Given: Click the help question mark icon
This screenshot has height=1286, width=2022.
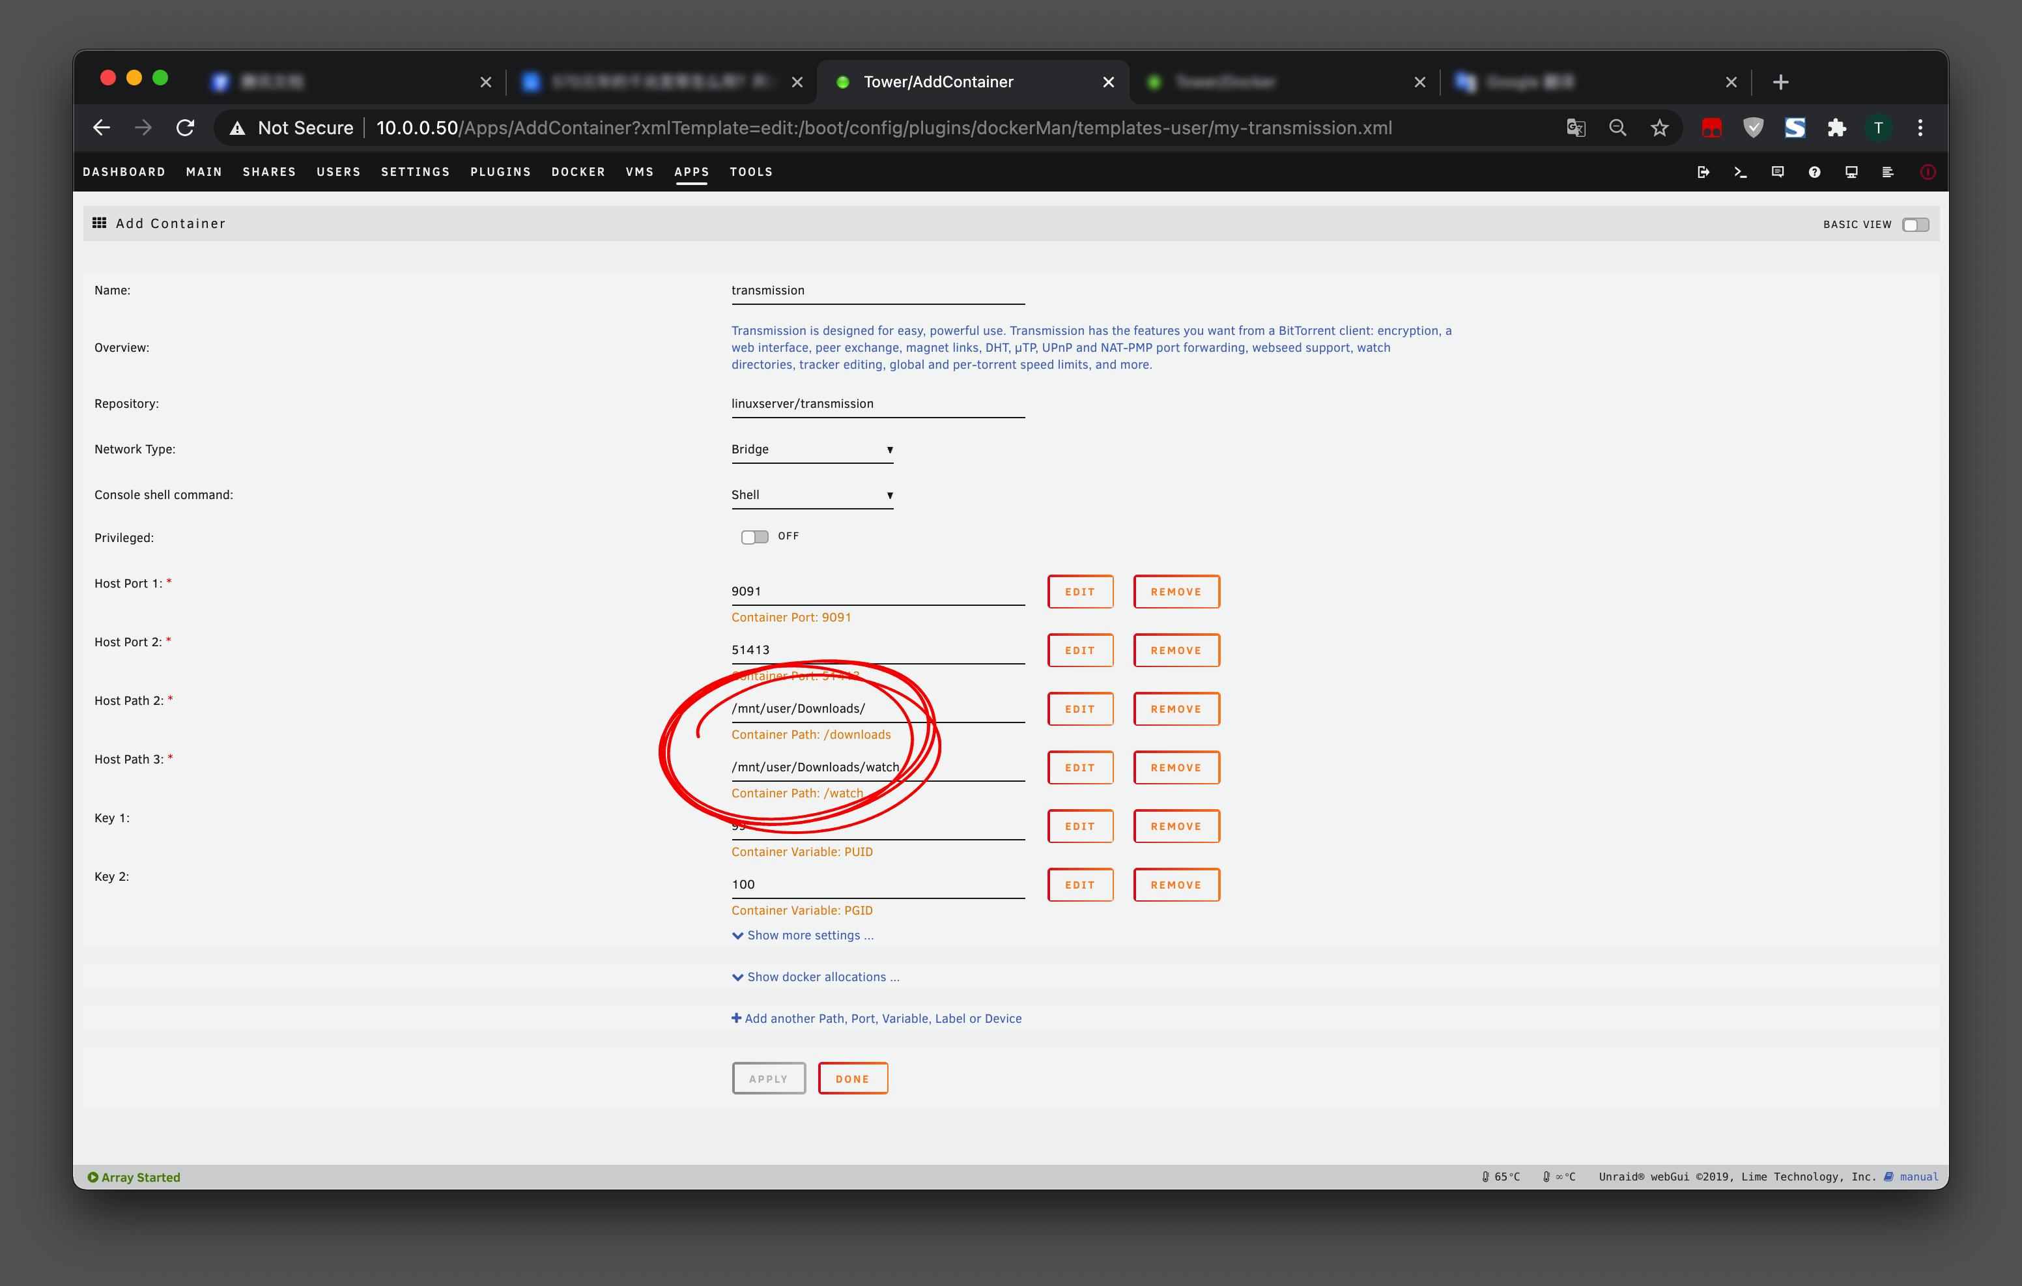Looking at the screenshot, I should [1814, 172].
